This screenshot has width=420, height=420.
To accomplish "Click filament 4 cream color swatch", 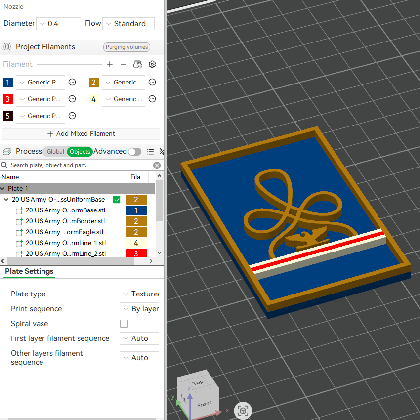I will pos(94,99).
